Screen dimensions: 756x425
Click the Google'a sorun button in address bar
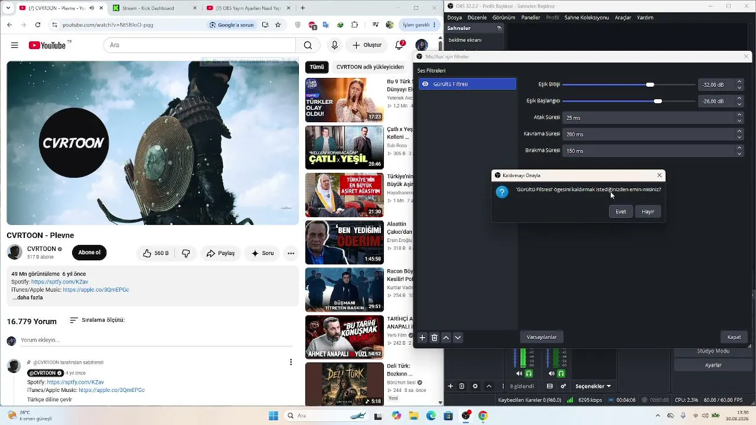(232, 25)
